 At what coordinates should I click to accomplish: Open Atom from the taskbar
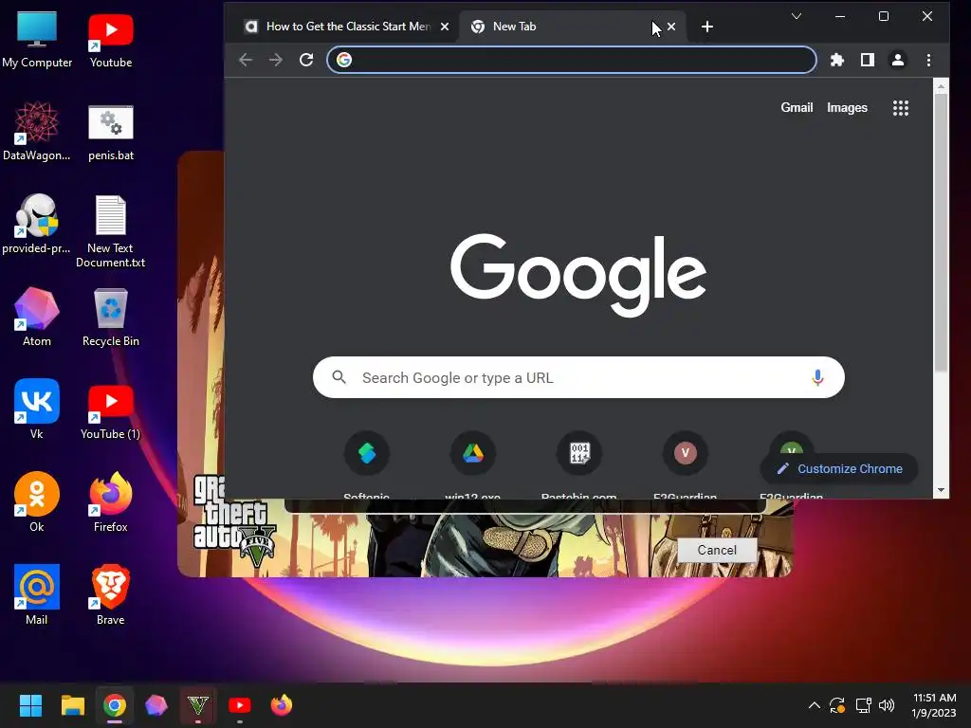click(156, 705)
